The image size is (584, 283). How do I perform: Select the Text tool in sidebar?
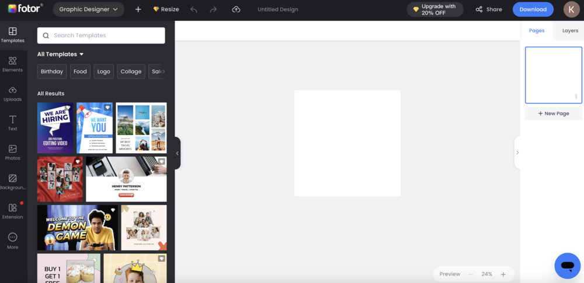12,123
